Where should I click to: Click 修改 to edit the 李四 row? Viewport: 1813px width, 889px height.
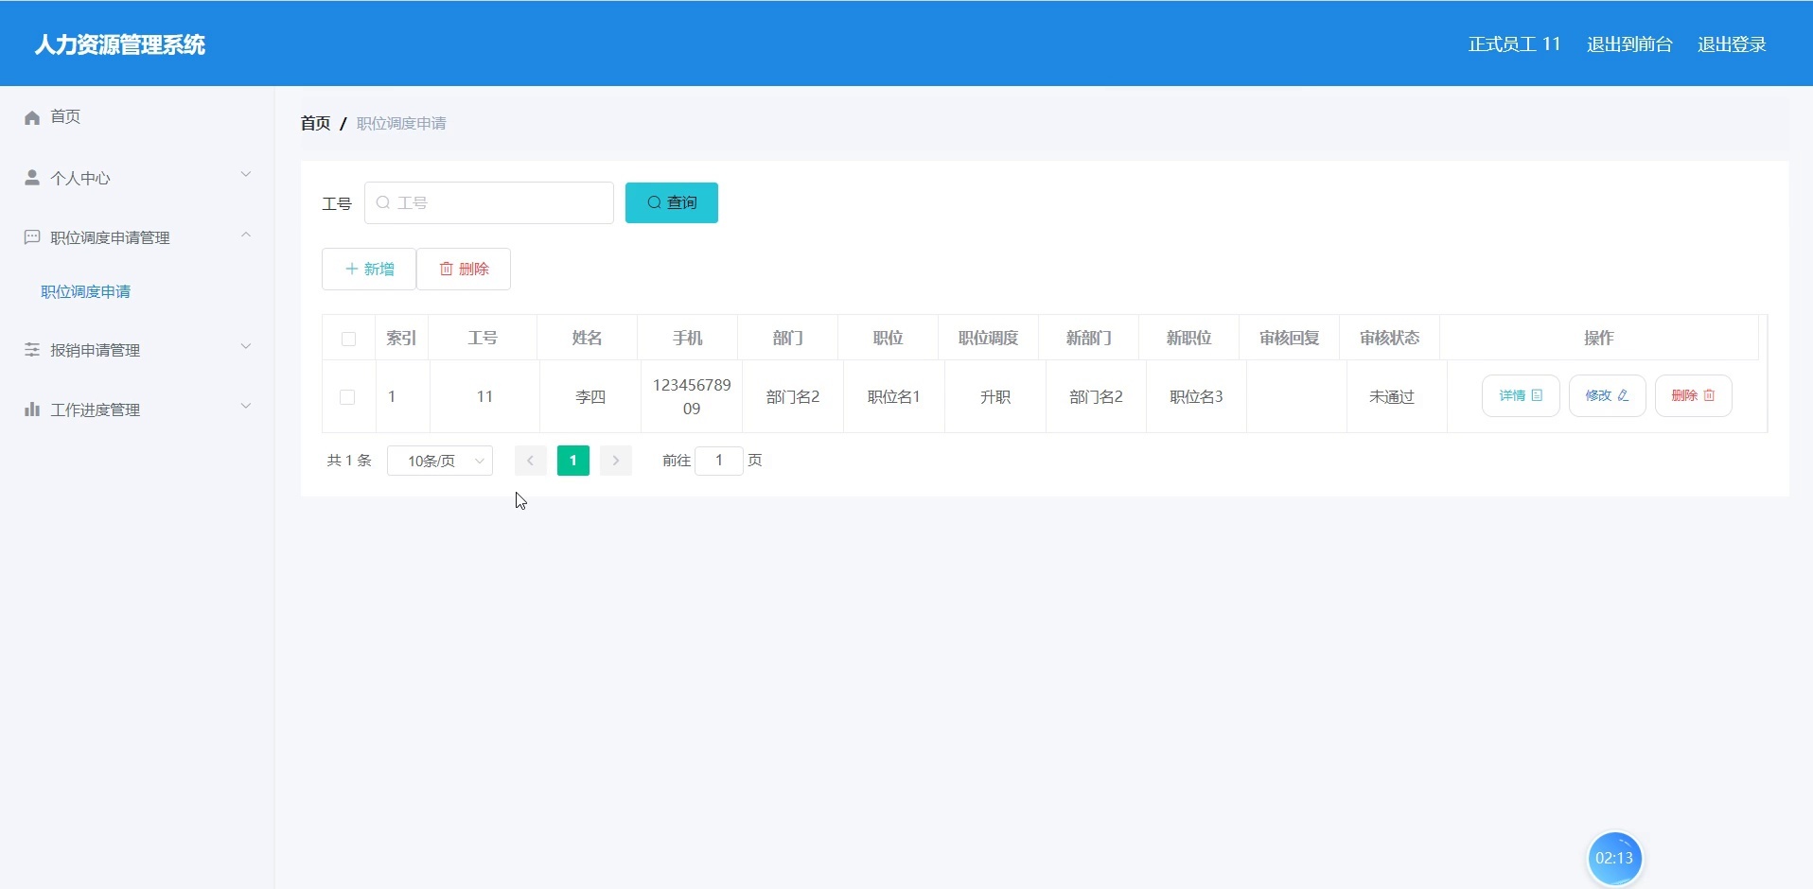pyautogui.click(x=1608, y=395)
